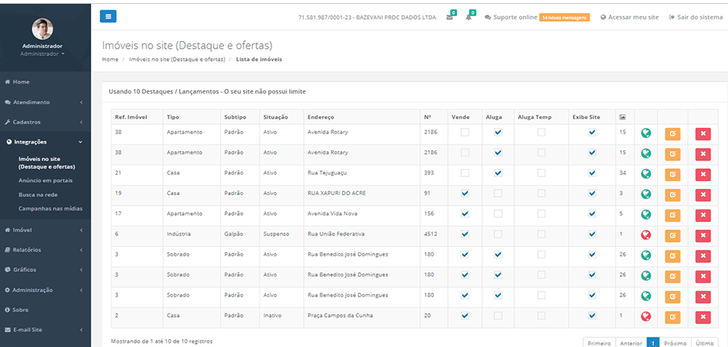The image size is (728, 347).
Task: Click the photo column header icon
Action: pos(622,117)
